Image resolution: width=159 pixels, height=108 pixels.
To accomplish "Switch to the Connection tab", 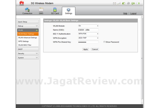I will tap(27, 11).
